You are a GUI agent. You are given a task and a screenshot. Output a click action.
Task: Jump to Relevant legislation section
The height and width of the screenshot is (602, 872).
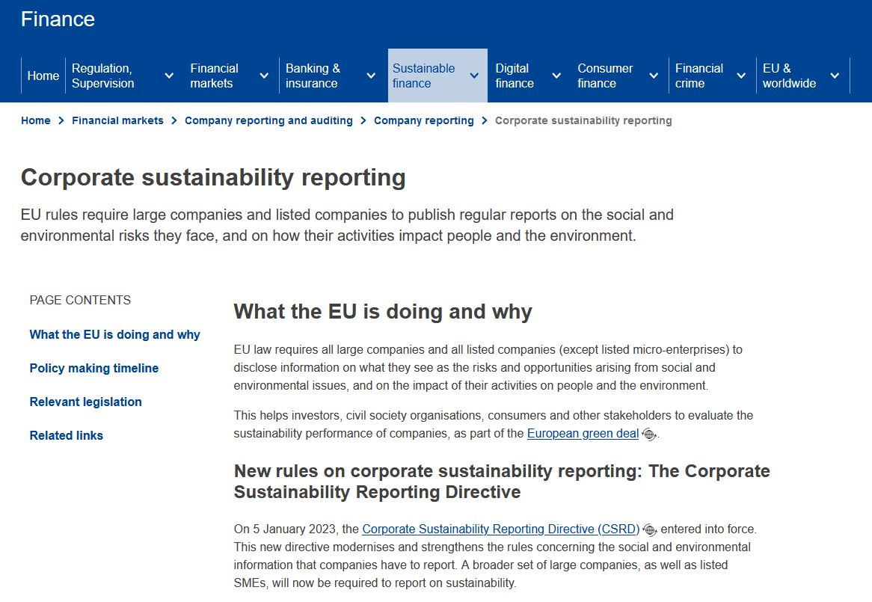(x=86, y=402)
